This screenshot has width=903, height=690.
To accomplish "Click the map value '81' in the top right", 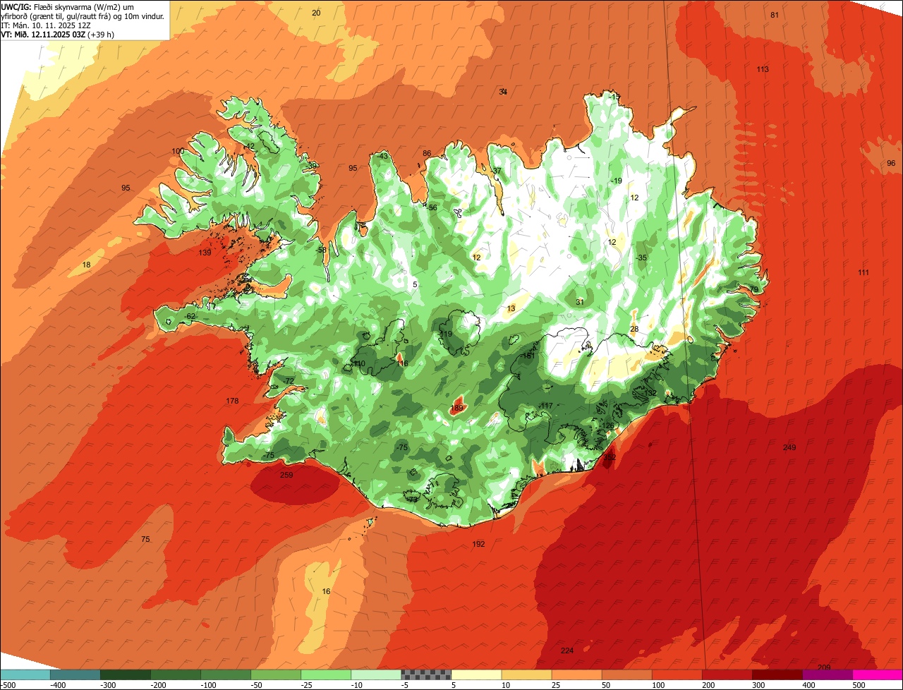I will [775, 15].
